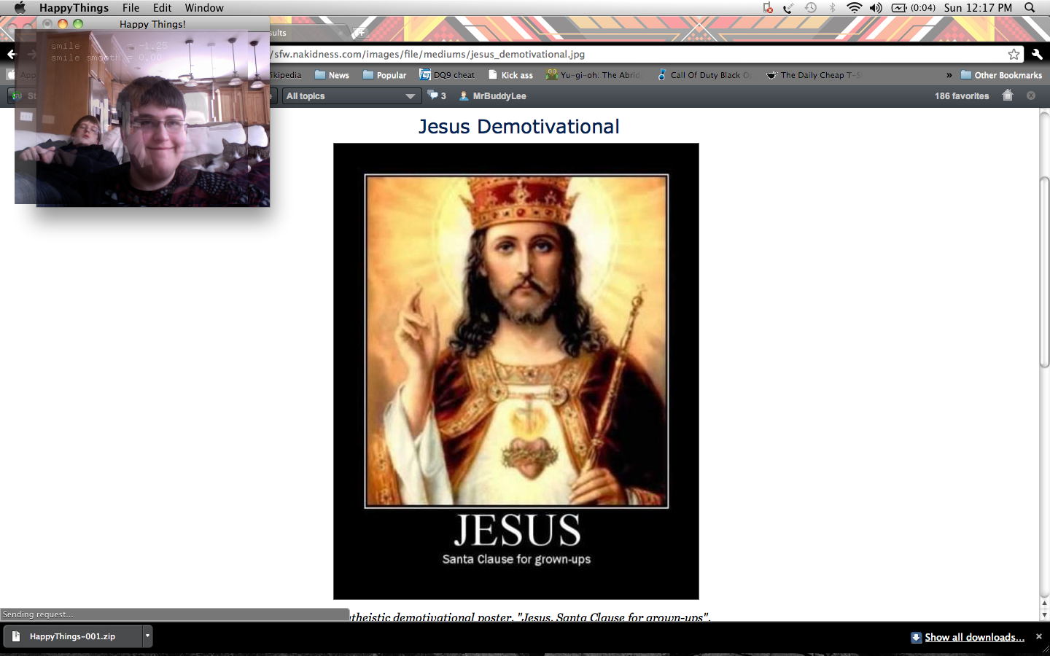This screenshot has width=1050, height=656.
Task: Click the volume icon in the menu bar
Action: (x=876, y=8)
